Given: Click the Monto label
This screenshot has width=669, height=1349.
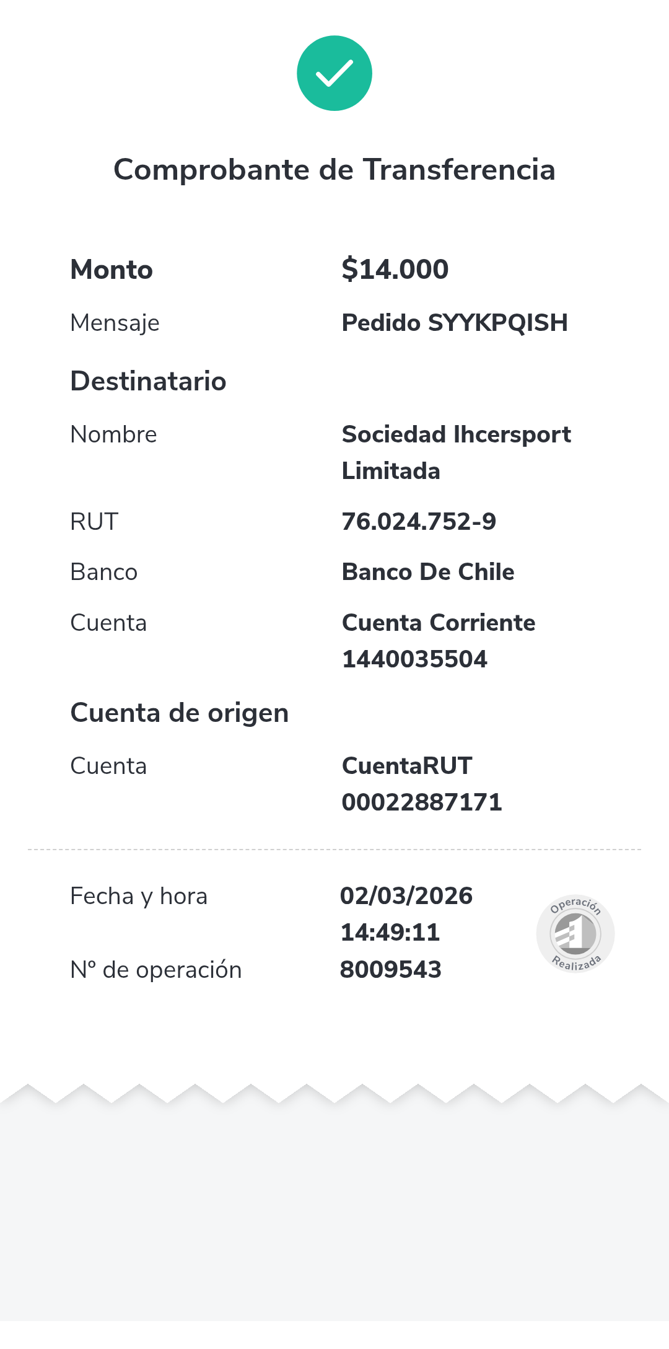Looking at the screenshot, I should [111, 270].
